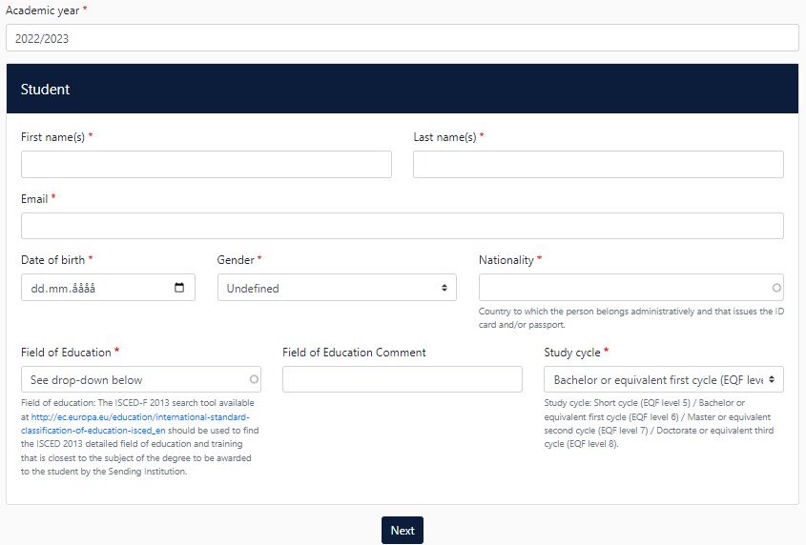806x545 pixels.
Task: Click the Study cycle label text
Action: pos(572,353)
